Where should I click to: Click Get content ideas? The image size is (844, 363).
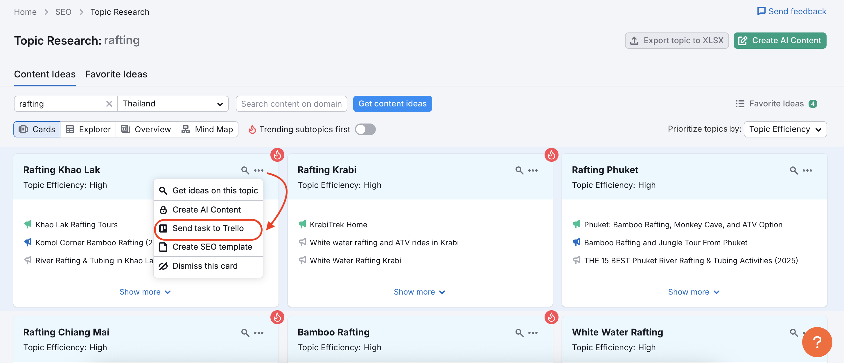(392, 104)
